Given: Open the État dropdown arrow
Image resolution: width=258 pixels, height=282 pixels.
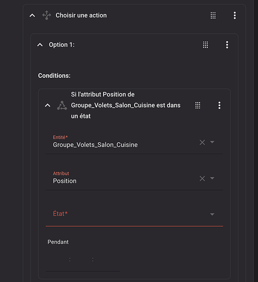Looking at the screenshot, I should [212, 214].
